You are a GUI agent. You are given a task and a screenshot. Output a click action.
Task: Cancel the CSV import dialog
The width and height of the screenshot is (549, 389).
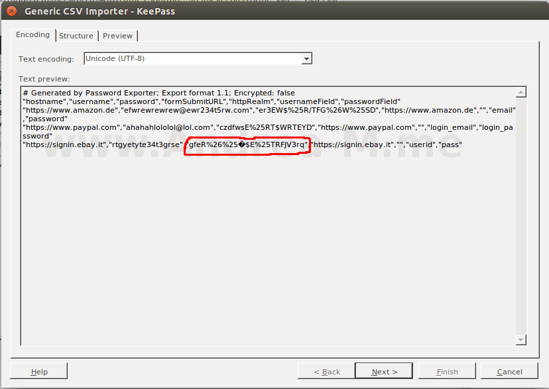pos(509,372)
